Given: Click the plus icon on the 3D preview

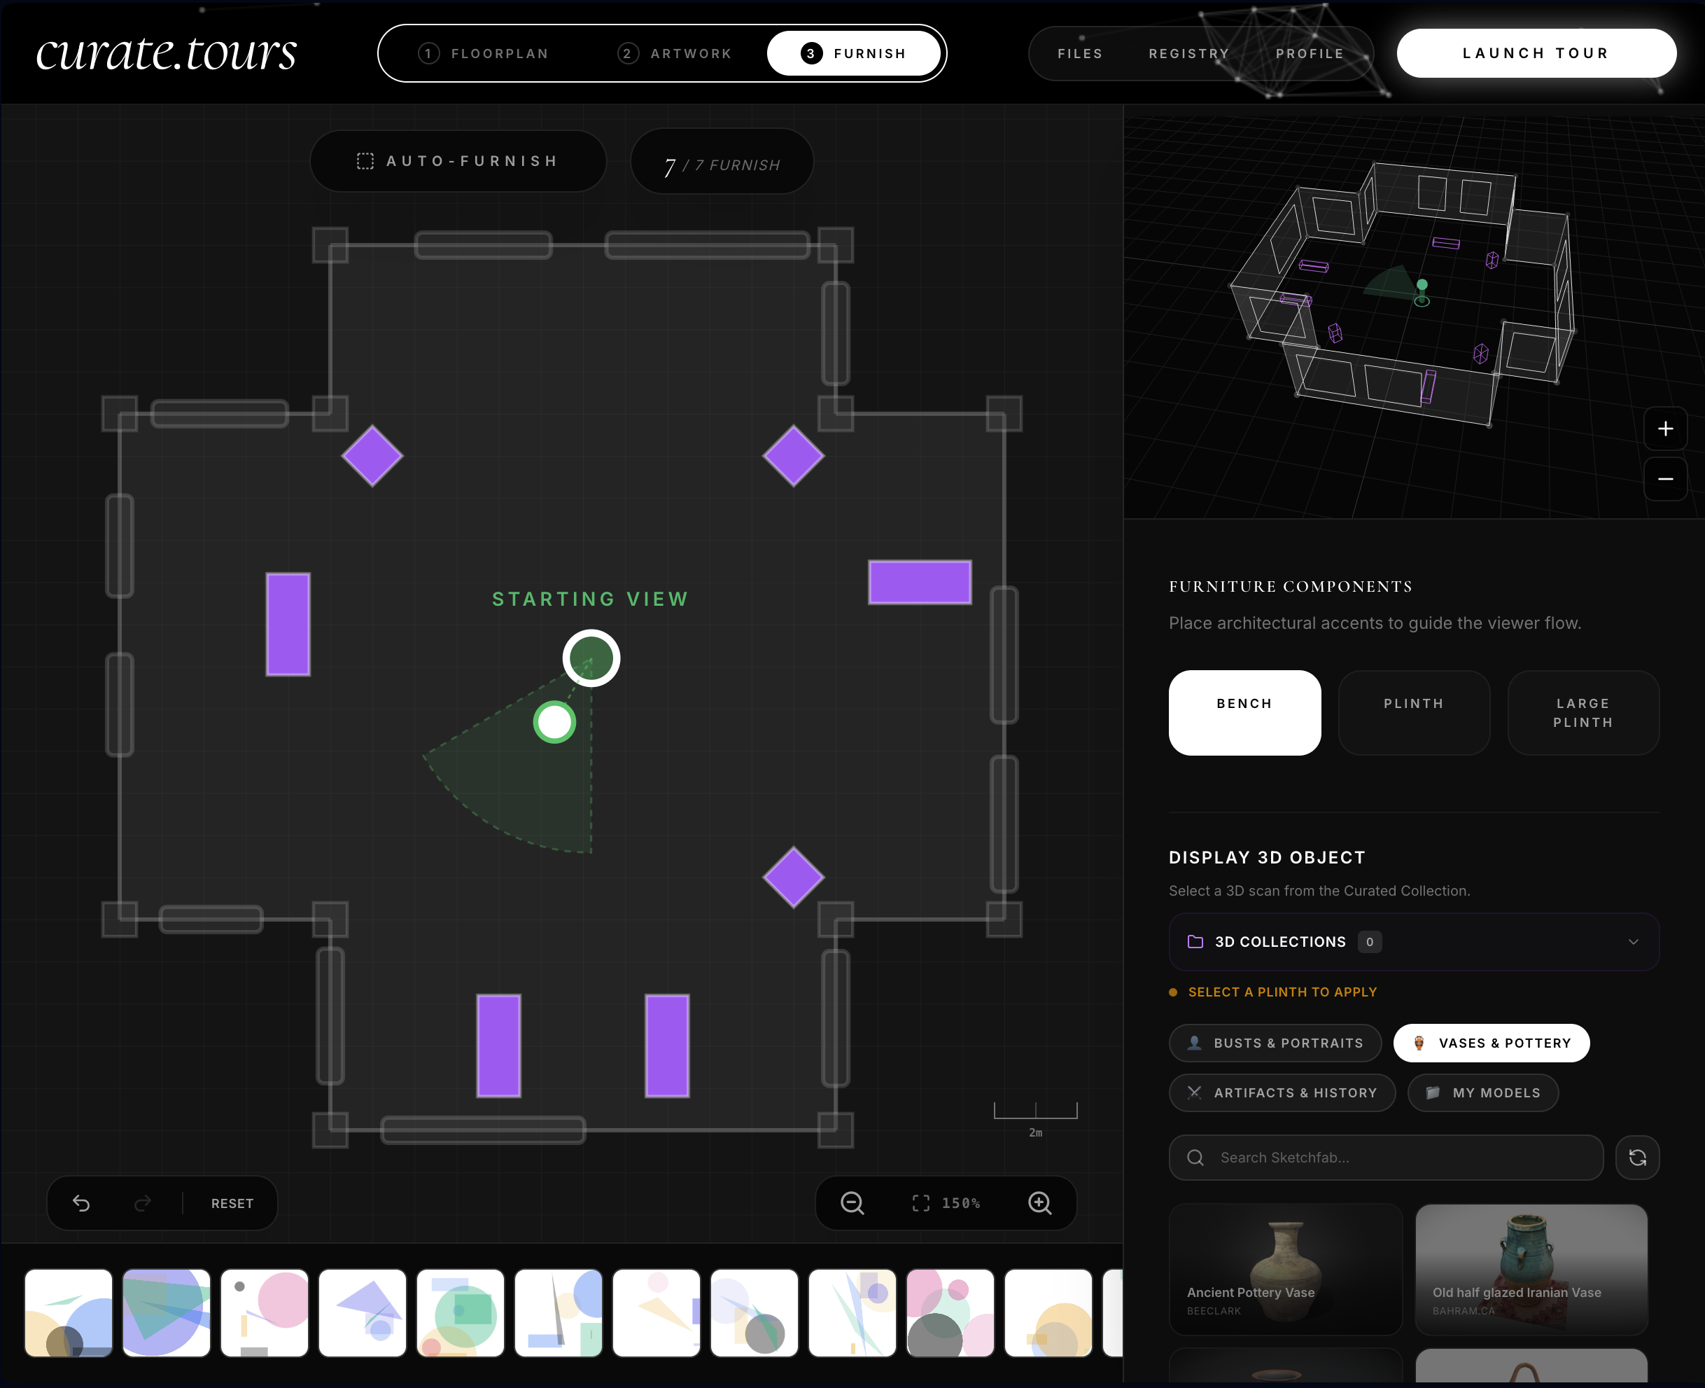Looking at the screenshot, I should [1666, 429].
